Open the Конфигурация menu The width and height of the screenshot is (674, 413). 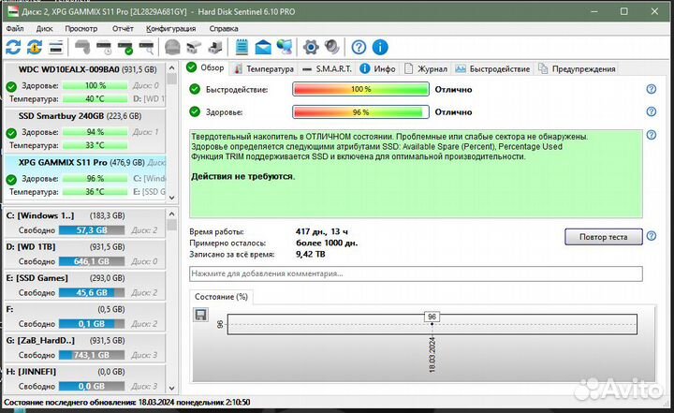coord(170,29)
